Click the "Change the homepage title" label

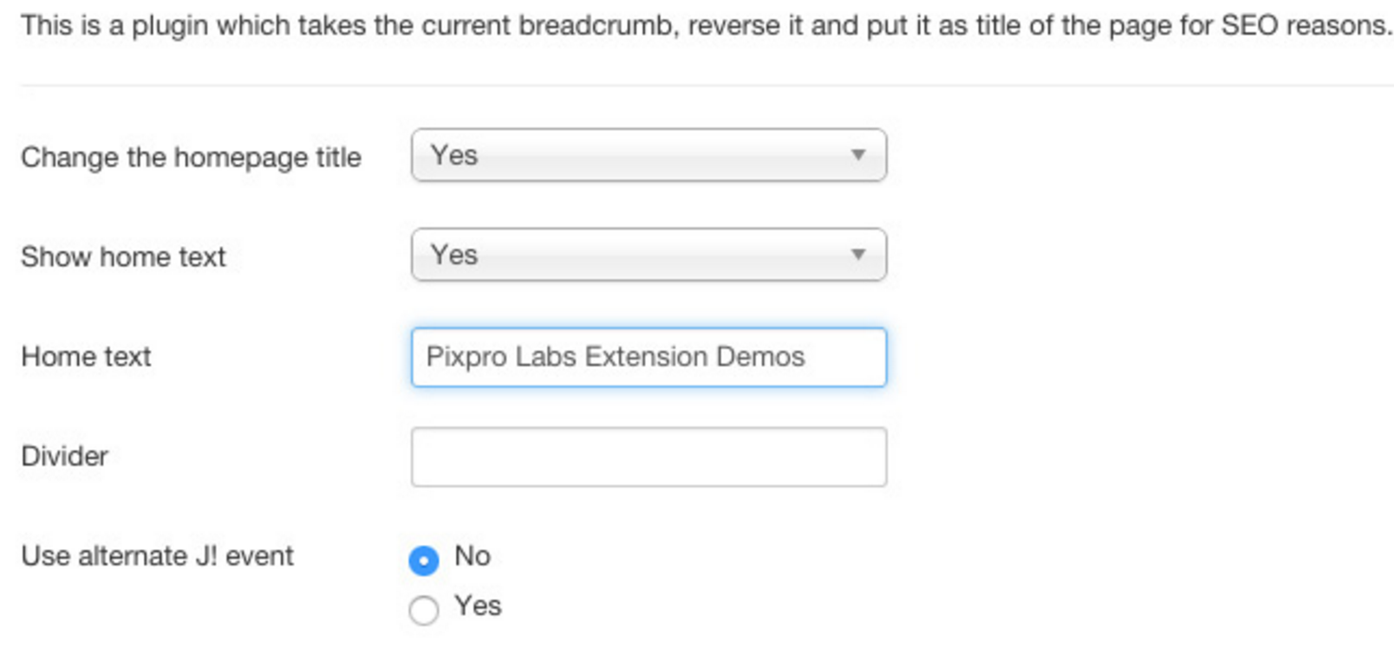point(191,158)
